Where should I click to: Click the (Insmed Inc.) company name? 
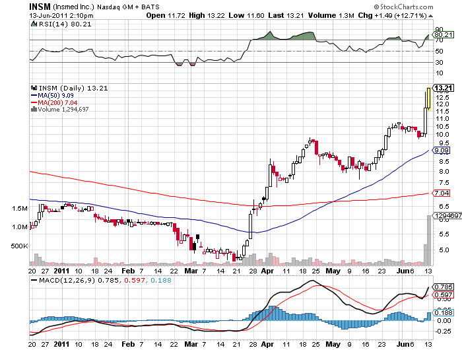tap(74, 7)
